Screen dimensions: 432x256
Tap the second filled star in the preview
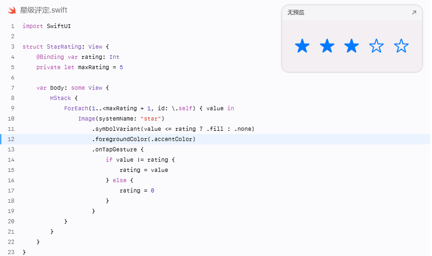pos(327,46)
